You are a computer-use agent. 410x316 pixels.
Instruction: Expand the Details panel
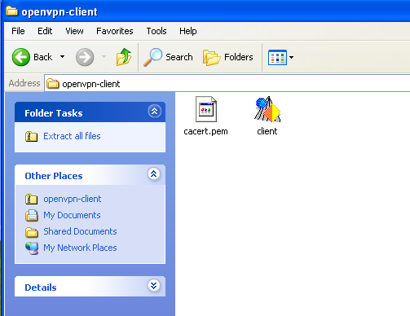point(154,285)
